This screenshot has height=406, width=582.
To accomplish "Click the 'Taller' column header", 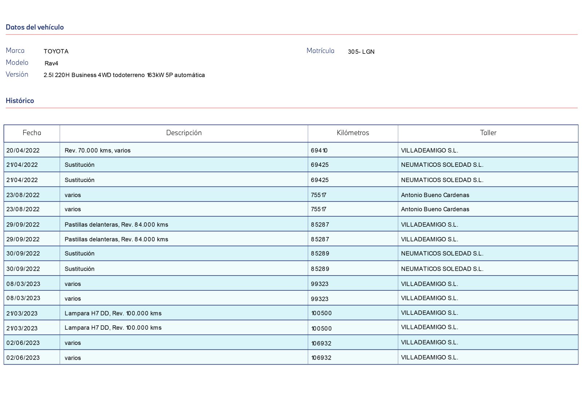I will [x=488, y=133].
